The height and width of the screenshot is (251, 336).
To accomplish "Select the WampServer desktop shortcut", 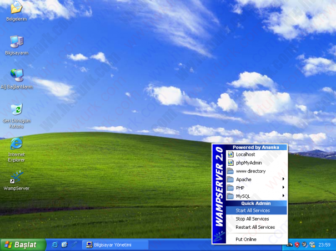I will tap(17, 181).
